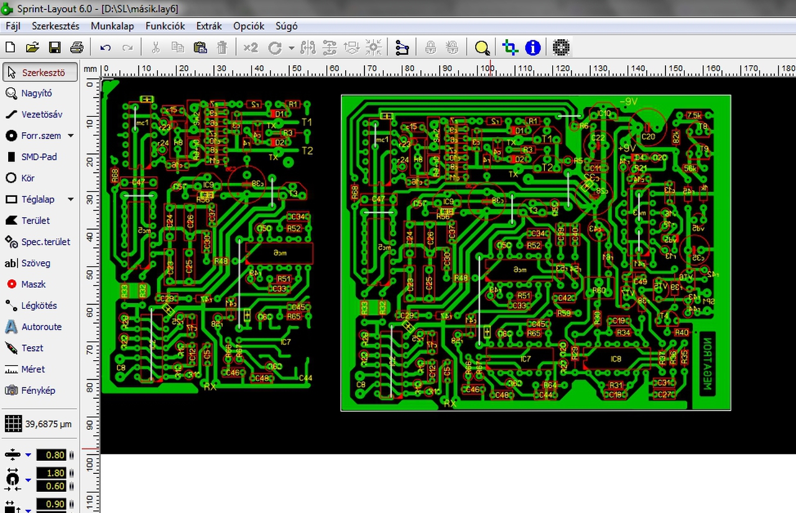Open the Súgó help menu
The width and height of the screenshot is (796, 513).
286,26
